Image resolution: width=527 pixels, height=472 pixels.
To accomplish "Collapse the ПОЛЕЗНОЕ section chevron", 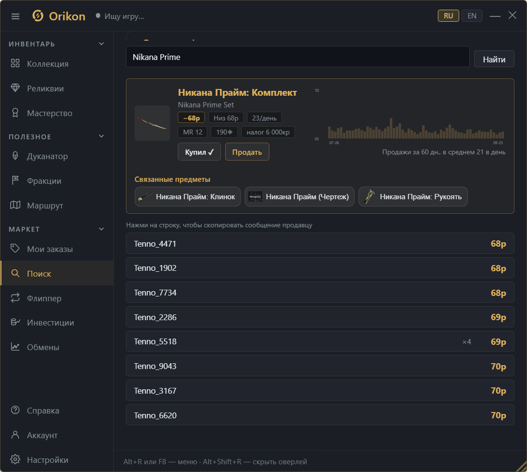I will (x=102, y=136).
